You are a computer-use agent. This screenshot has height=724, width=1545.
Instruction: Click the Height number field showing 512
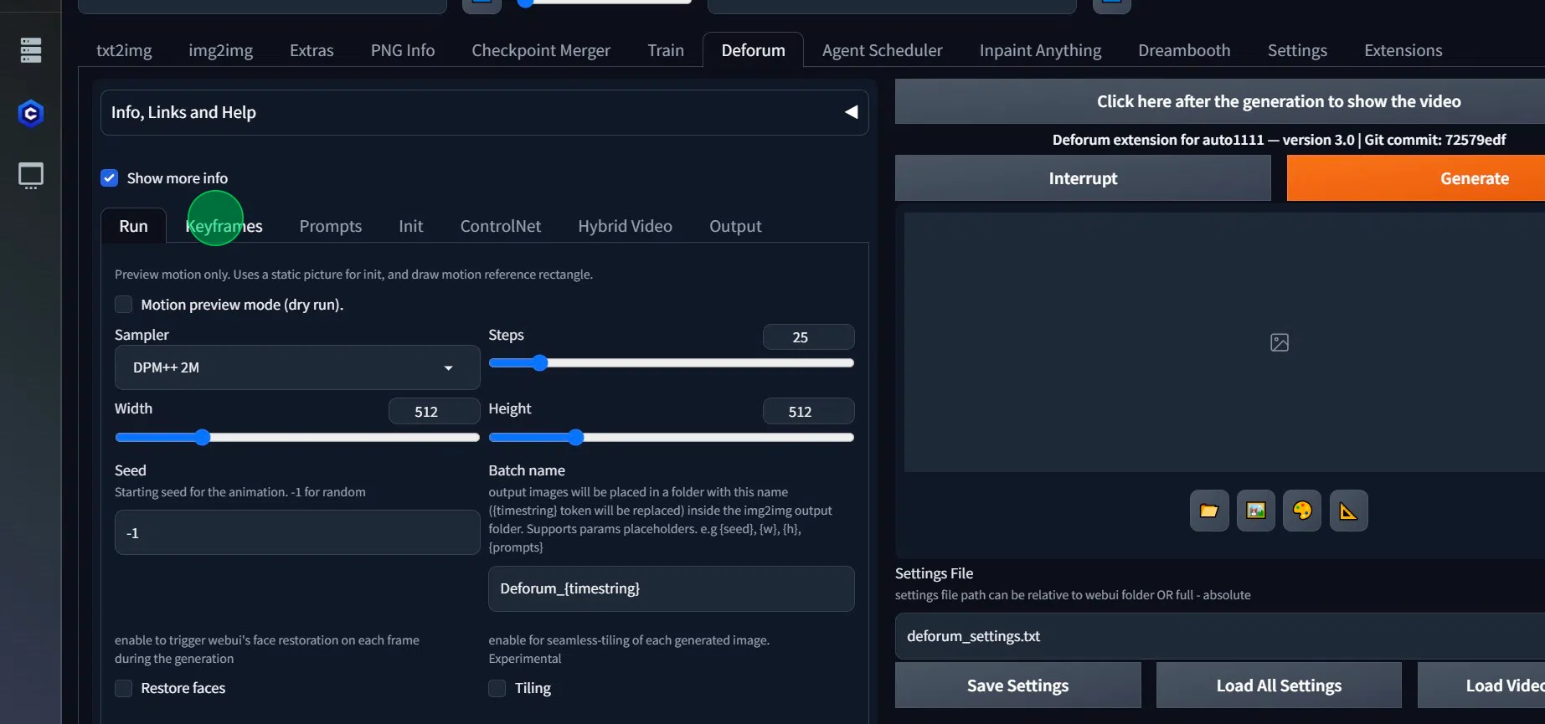808,412
